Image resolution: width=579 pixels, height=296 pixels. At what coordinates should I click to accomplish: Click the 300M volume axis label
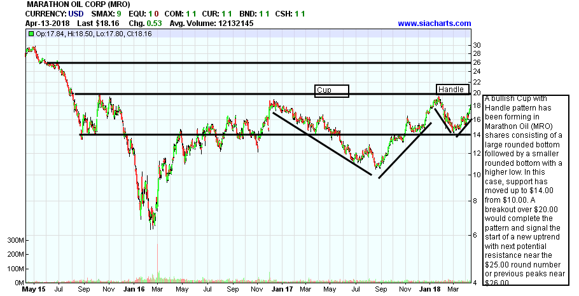pos(14,241)
